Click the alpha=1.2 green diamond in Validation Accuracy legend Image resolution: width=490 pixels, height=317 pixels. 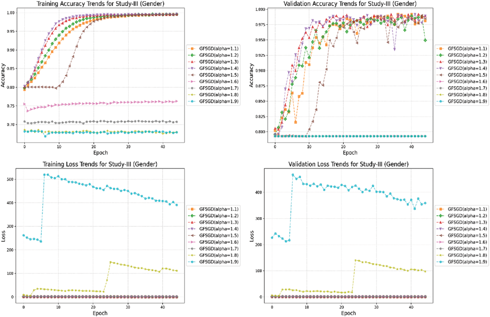click(x=441, y=55)
